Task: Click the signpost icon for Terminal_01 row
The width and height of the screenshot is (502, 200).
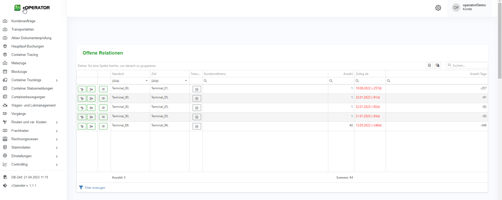Action: click(82, 89)
